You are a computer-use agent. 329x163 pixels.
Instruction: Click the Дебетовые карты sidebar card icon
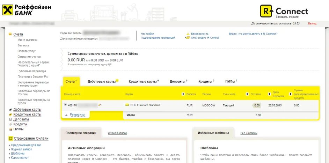pos(10,110)
